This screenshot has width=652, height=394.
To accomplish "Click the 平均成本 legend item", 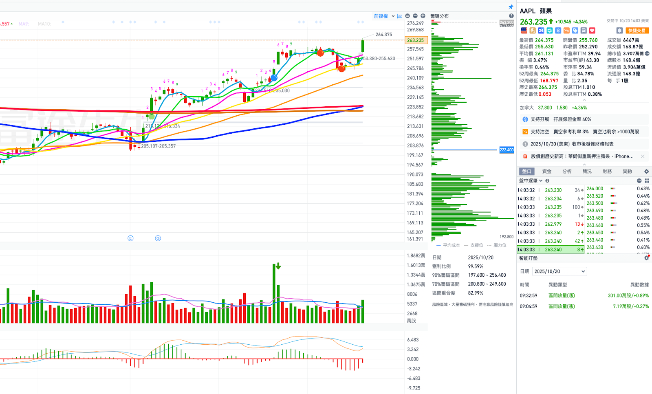I will click(448, 245).
